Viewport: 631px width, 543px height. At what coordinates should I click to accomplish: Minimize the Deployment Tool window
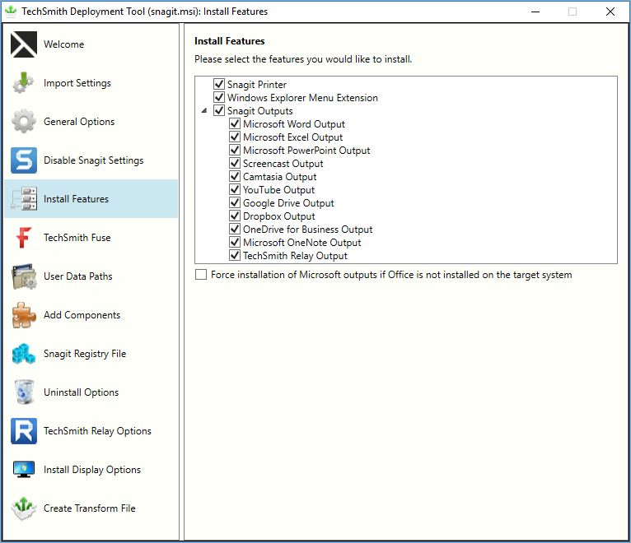pyautogui.click(x=535, y=12)
